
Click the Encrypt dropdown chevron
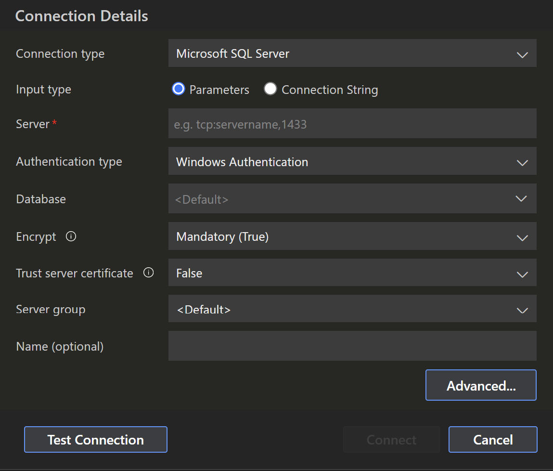(522, 237)
